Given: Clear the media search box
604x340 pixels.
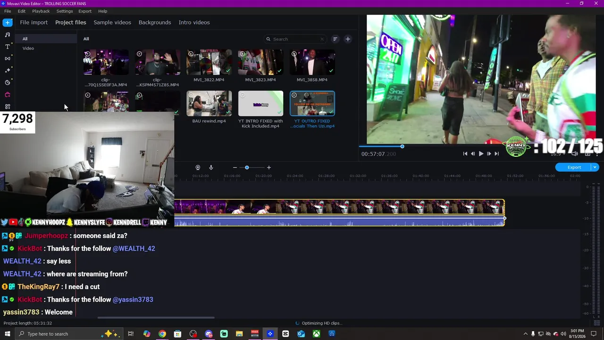Looking at the screenshot, I should 322,39.
